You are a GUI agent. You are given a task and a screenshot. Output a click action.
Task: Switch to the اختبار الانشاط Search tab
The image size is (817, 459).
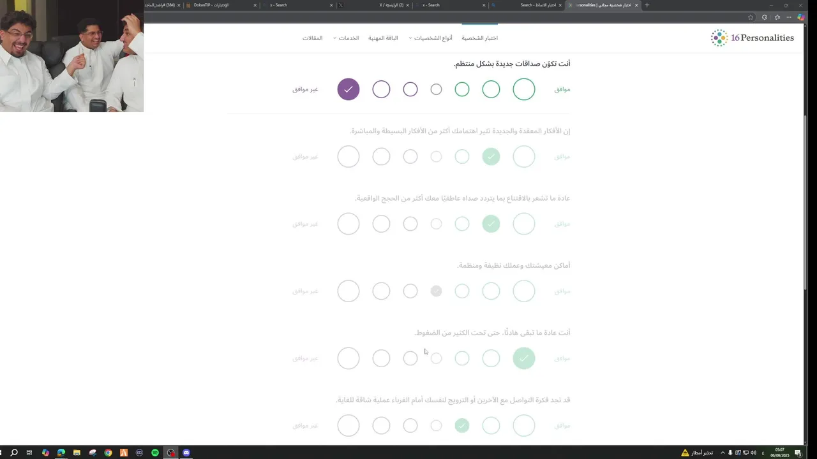527,5
